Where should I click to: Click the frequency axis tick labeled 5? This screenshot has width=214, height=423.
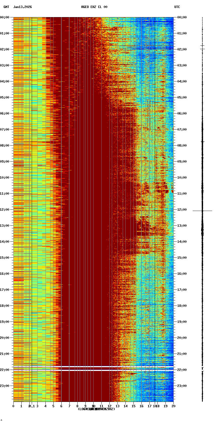53,406
